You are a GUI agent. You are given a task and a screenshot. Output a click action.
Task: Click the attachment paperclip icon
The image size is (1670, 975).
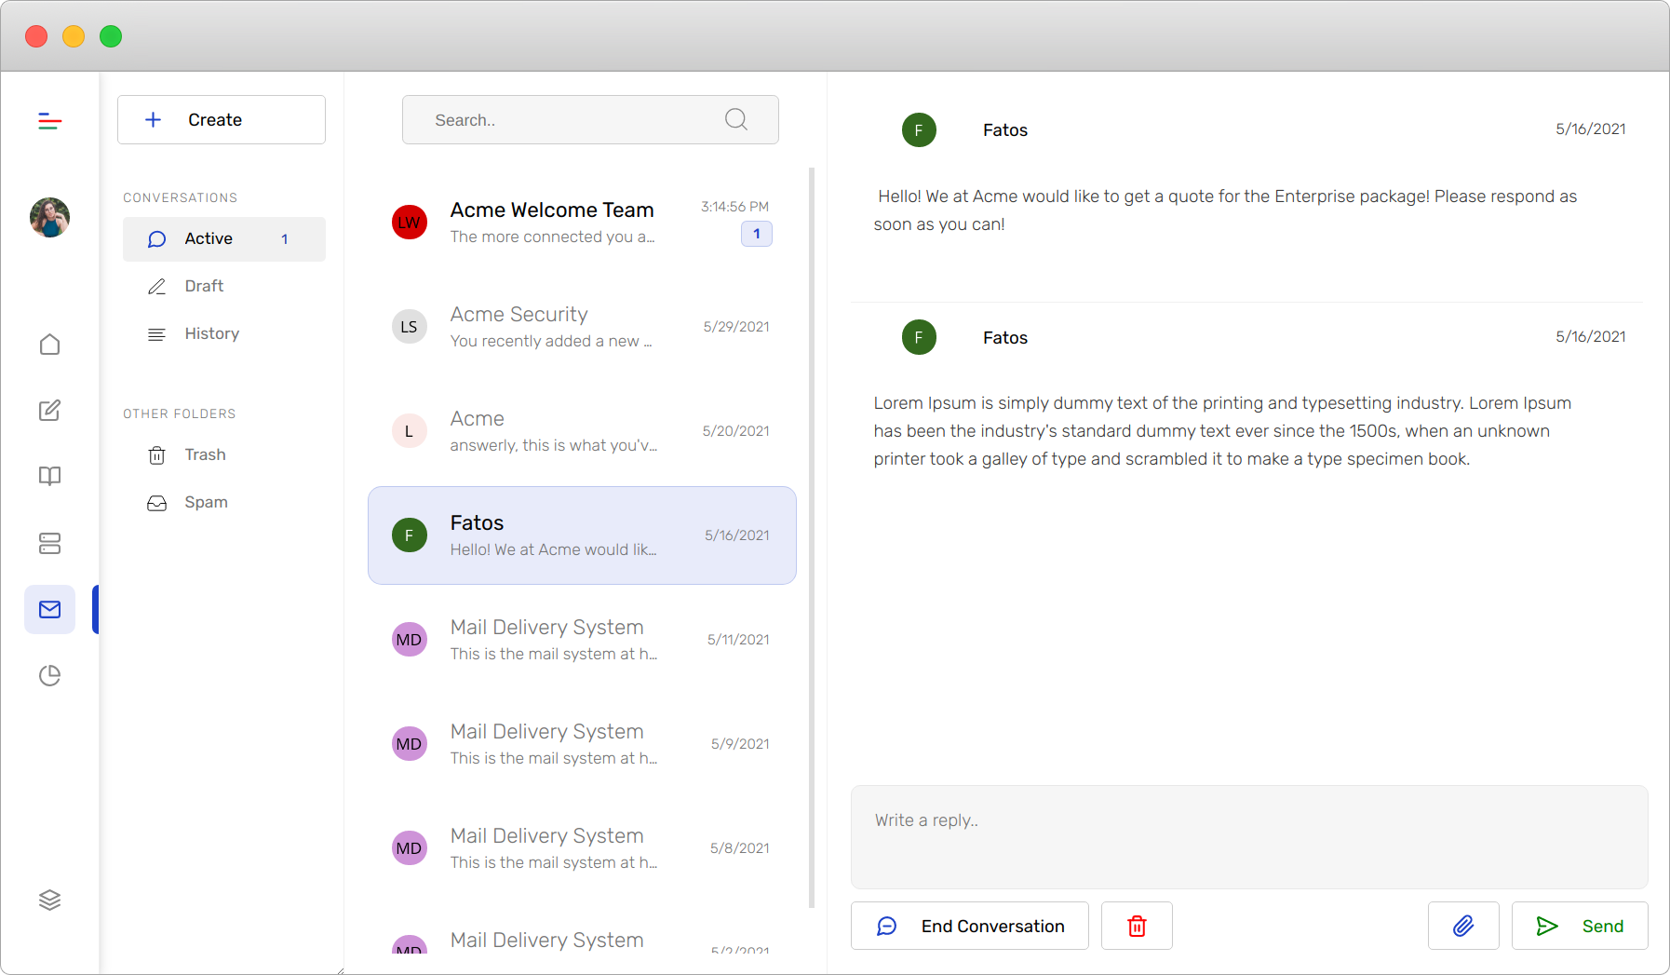(x=1462, y=926)
